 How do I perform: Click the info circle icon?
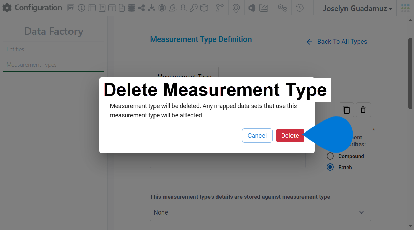[x=82, y=8]
